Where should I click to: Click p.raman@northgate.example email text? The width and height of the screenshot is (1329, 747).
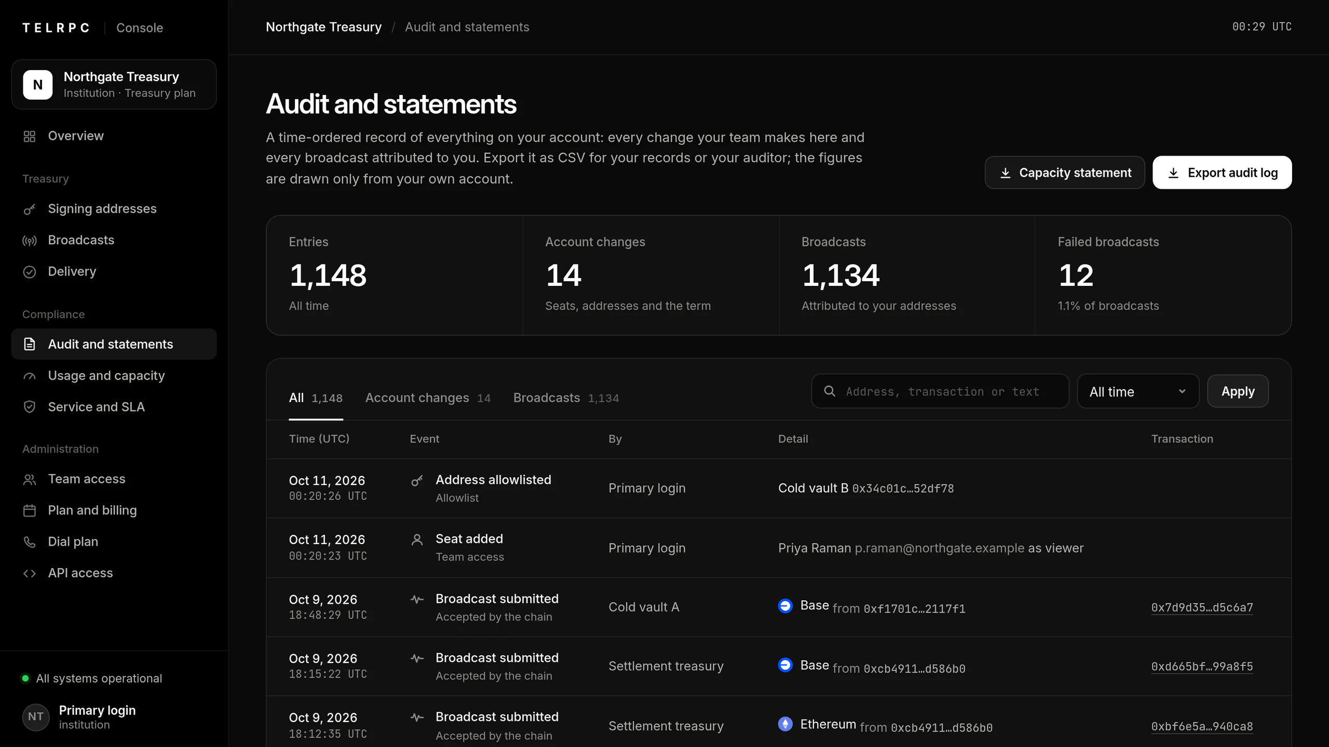(939, 548)
